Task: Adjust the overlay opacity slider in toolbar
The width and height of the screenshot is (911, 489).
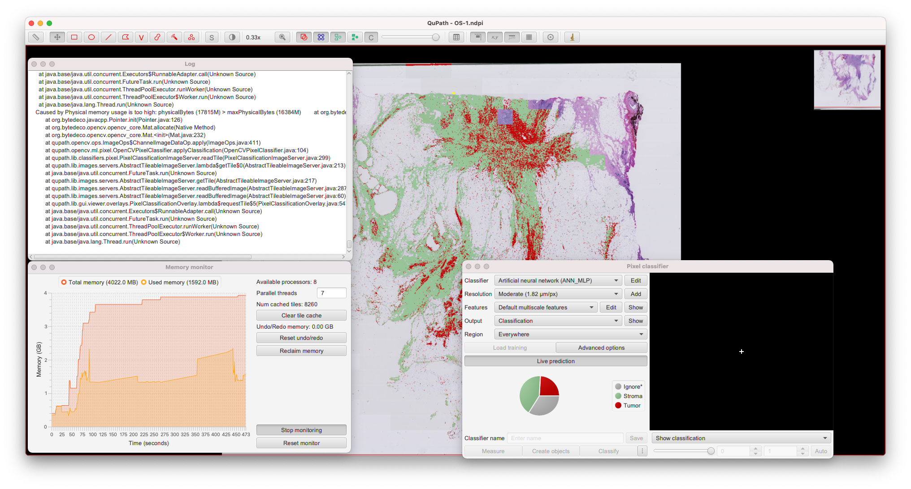Action: pyautogui.click(x=435, y=37)
